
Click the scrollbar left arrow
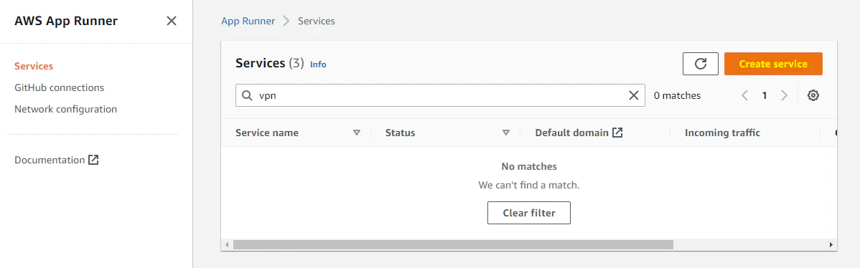pyautogui.click(x=227, y=244)
